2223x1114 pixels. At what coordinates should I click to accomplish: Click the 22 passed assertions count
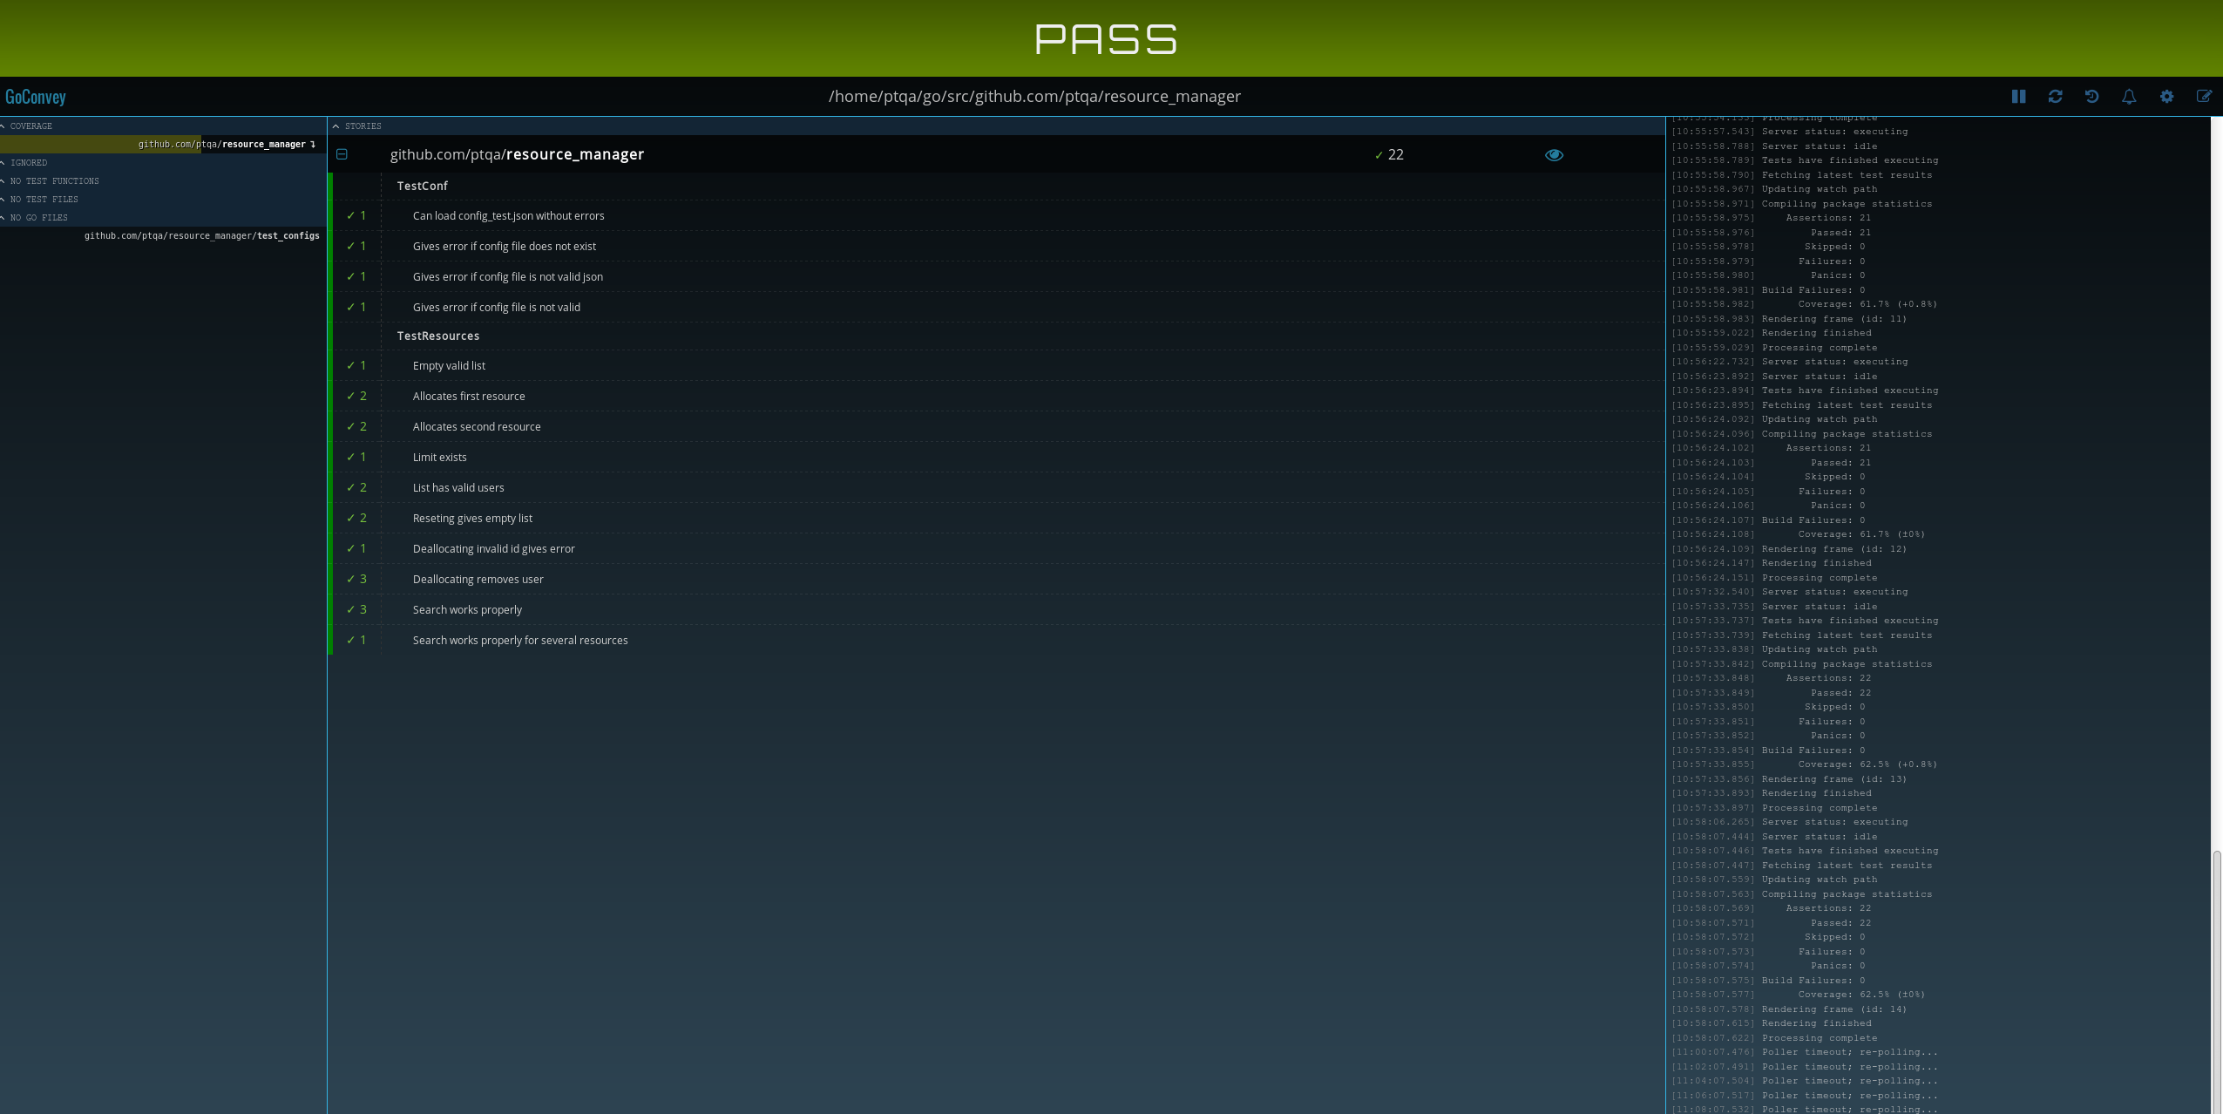1389,154
